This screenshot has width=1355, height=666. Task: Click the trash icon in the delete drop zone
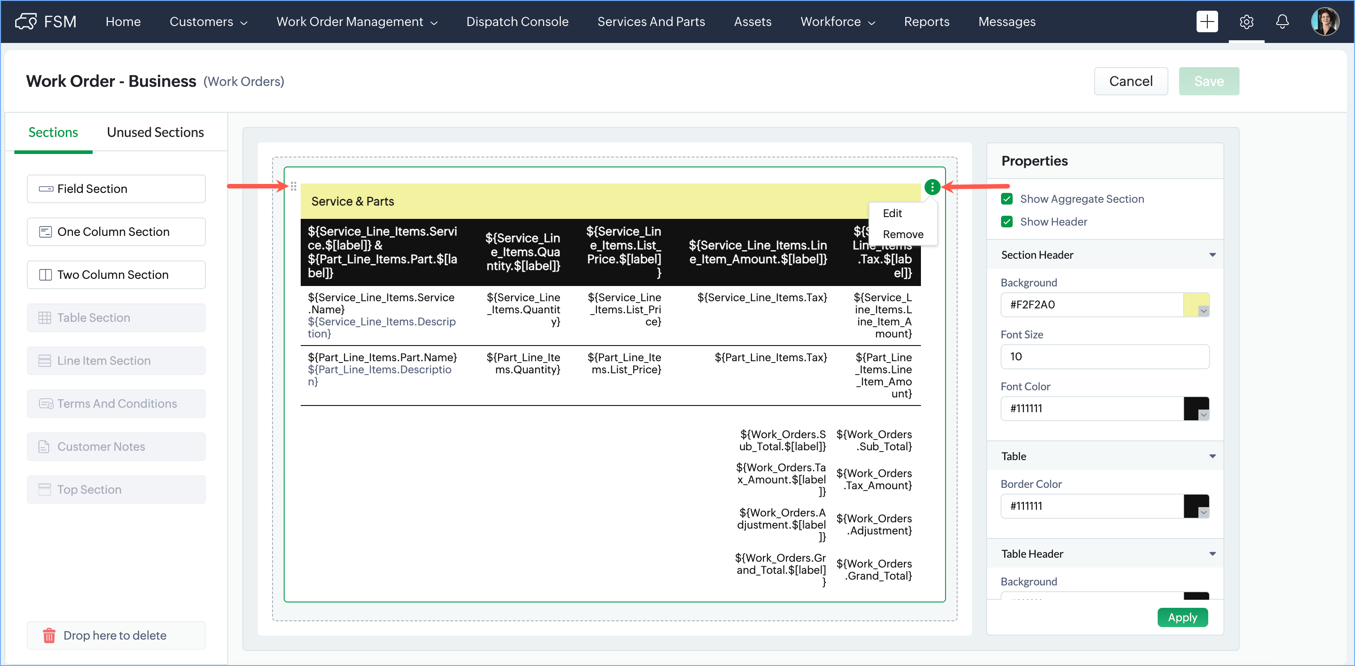(49, 636)
